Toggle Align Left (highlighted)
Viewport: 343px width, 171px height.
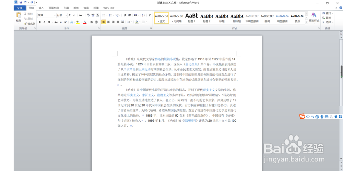[x=104, y=22]
